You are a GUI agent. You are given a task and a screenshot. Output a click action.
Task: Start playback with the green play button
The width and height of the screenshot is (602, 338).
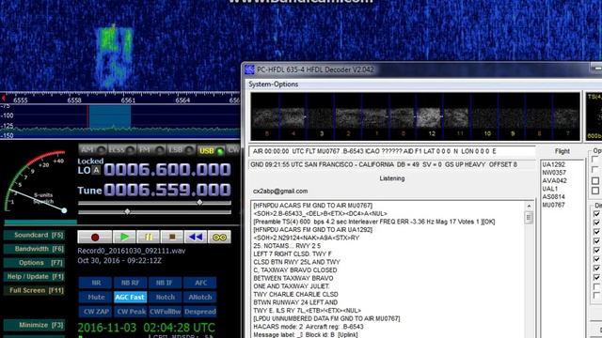coord(124,238)
